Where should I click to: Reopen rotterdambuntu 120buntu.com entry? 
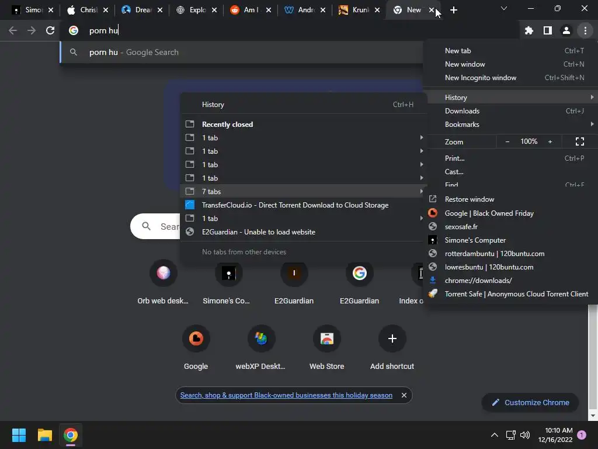[510, 253]
